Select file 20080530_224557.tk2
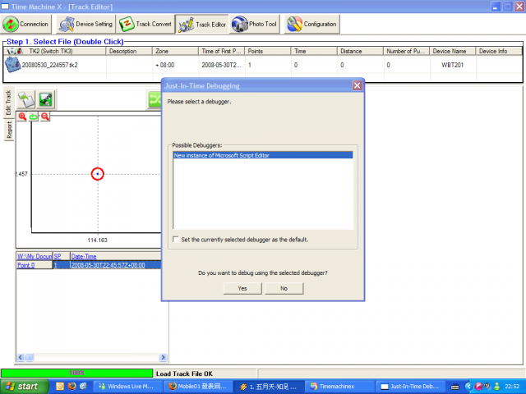 click(49, 65)
